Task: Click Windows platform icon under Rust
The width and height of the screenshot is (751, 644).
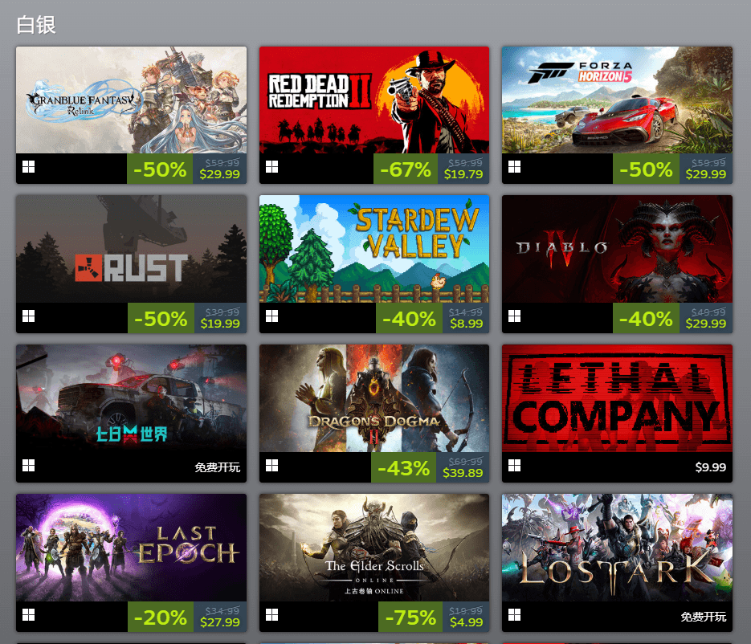Action: pos(28,316)
